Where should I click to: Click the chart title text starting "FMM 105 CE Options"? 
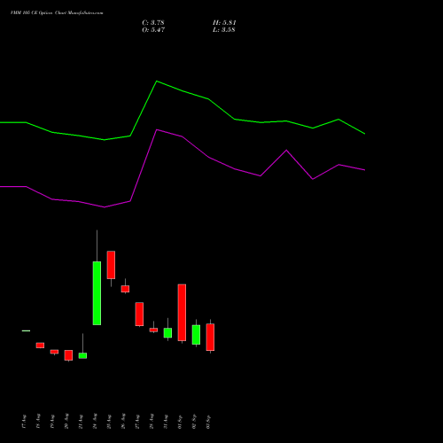[57, 13]
